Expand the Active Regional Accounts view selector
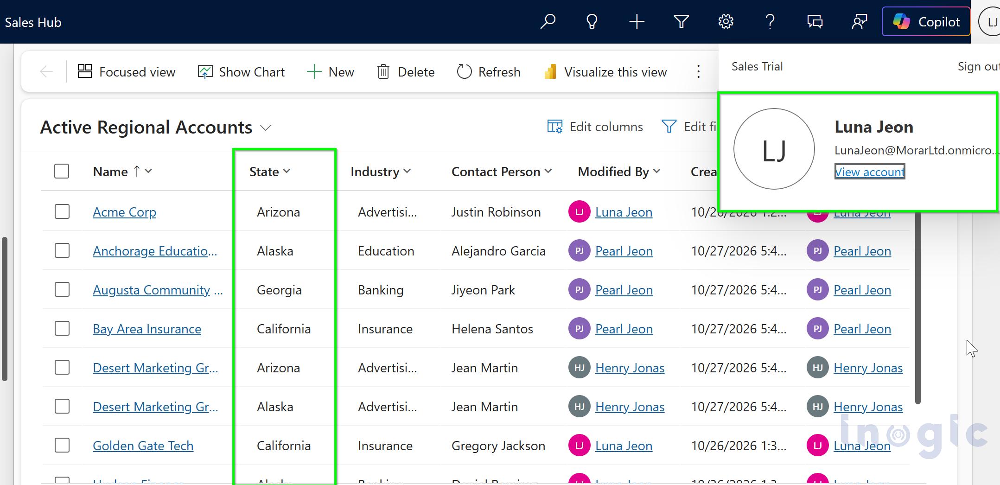Image resolution: width=1000 pixels, height=485 pixels. tap(266, 128)
